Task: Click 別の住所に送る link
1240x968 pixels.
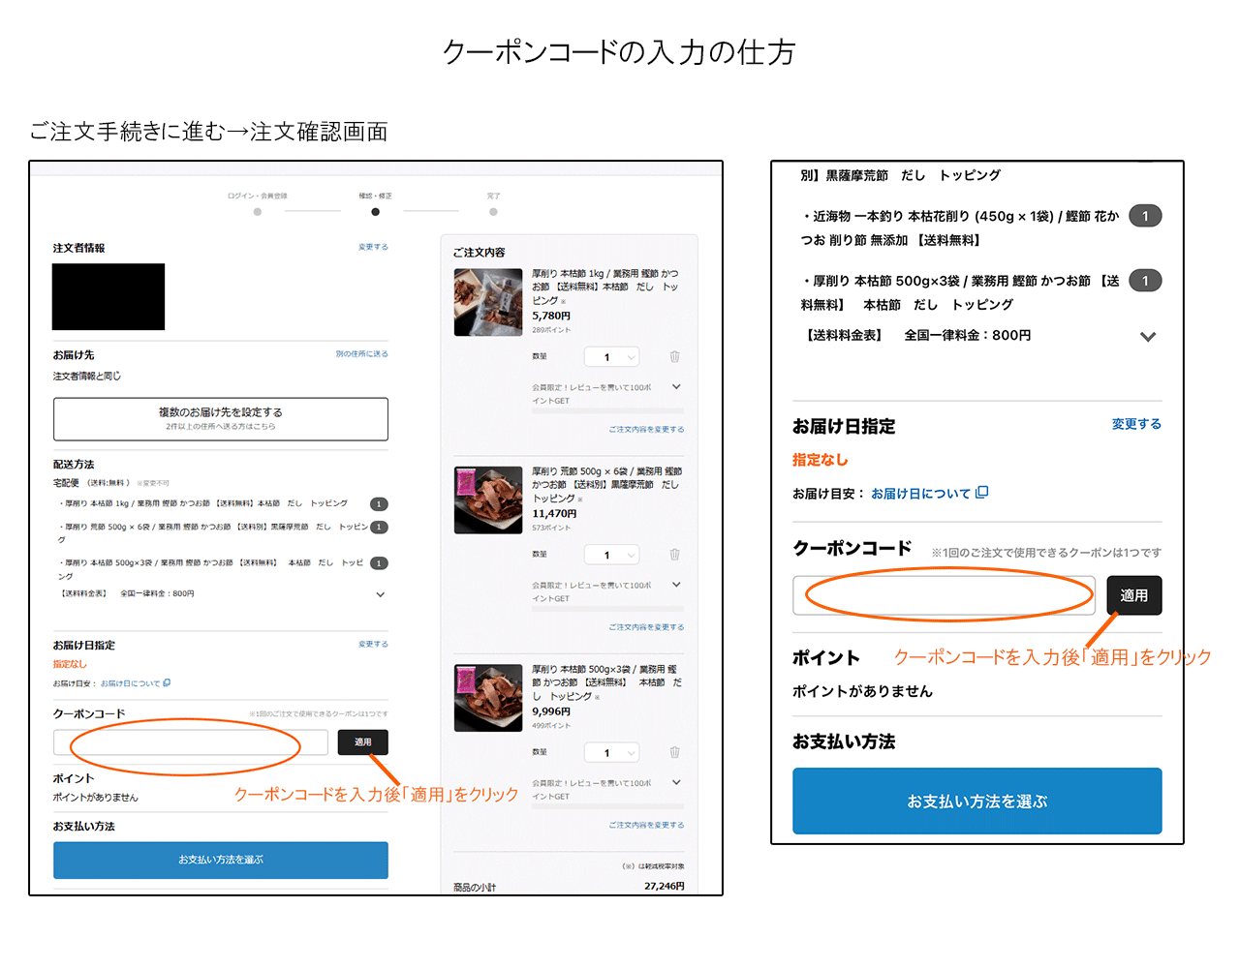Action: pyautogui.click(x=361, y=354)
